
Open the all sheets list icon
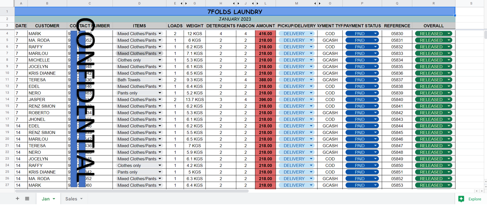(27, 198)
